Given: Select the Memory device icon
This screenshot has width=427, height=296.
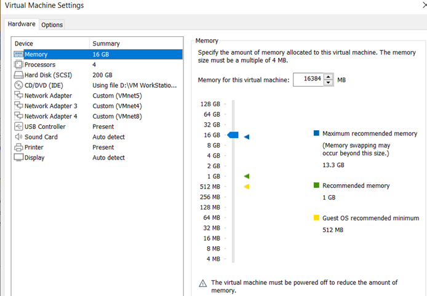Looking at the screenshot, I should click(18, 55).
